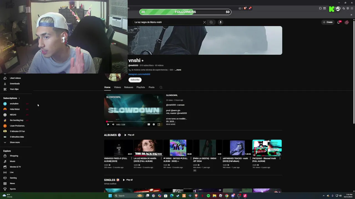The image size is (355, 199).
Task: Switch to the Videos tab
Action: tap(117, 87)
